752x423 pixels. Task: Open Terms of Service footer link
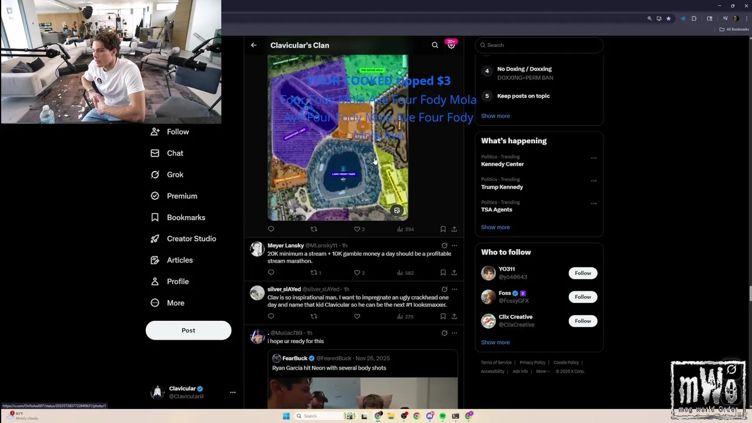tap(496, 362)
